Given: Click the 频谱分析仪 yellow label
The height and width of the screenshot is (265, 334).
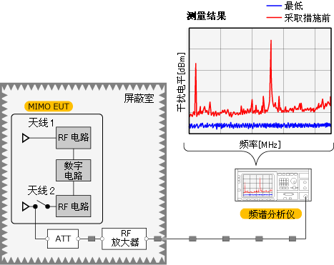Looking at the screenshot, I should coord(271,214).
